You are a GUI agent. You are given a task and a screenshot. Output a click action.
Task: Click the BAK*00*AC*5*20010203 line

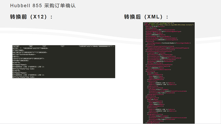coord(30,52)
